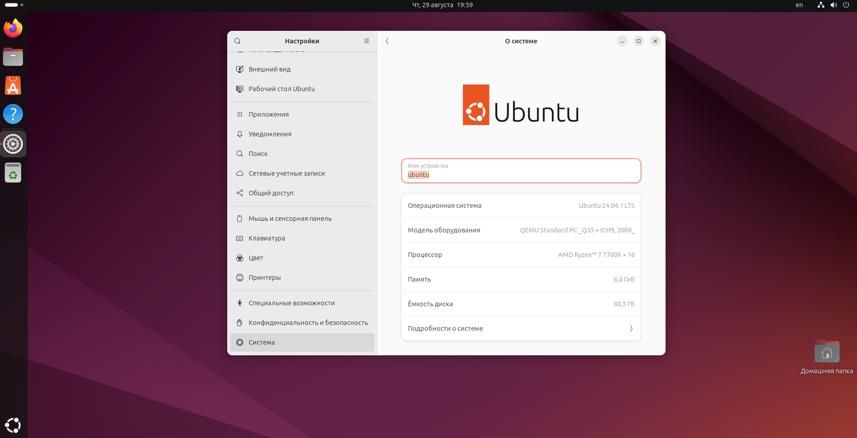
Task: Open Files manager from the dock
Action: 13,57
